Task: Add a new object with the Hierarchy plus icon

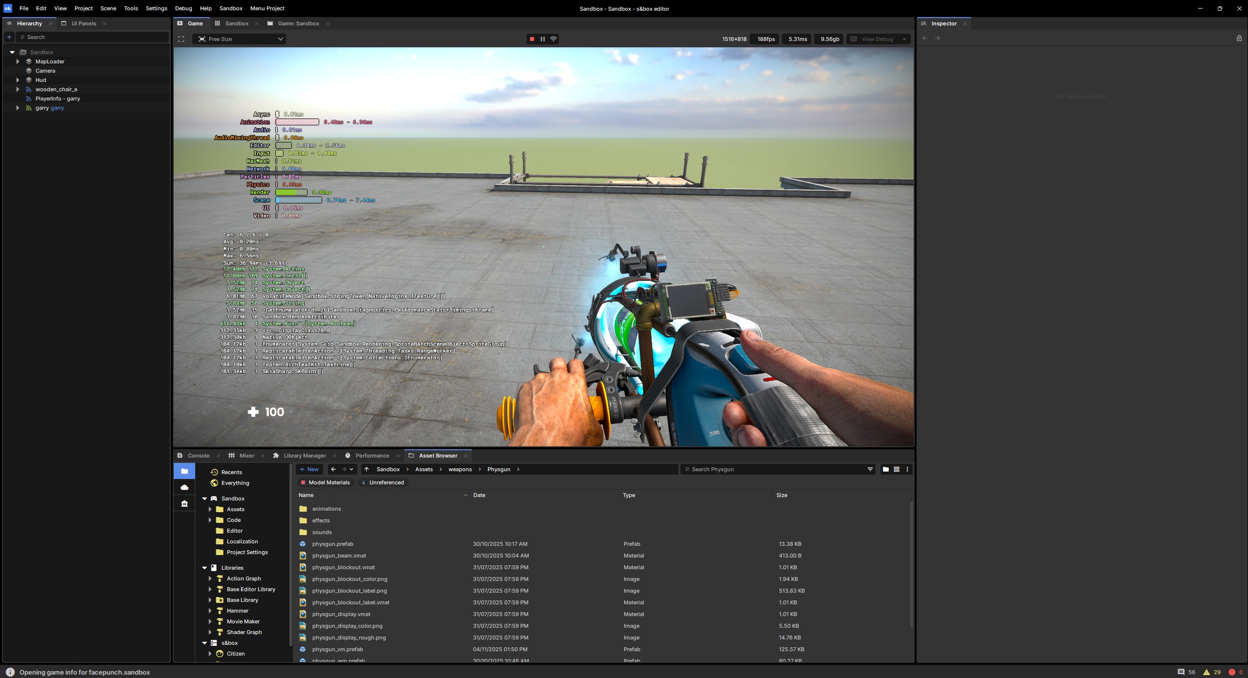Action: [x=9, y=37]
